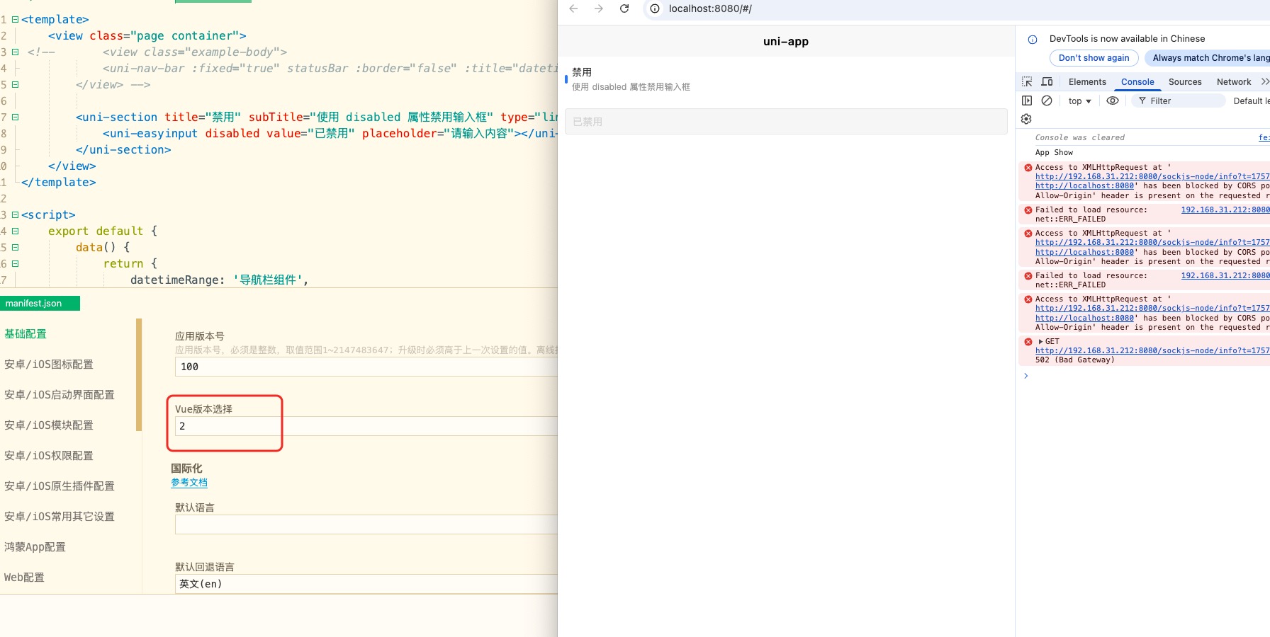Show the console sidebar panel icon
This screenshot has height=637, width=1270.
pyautogui.click(x=1027, y=101)
